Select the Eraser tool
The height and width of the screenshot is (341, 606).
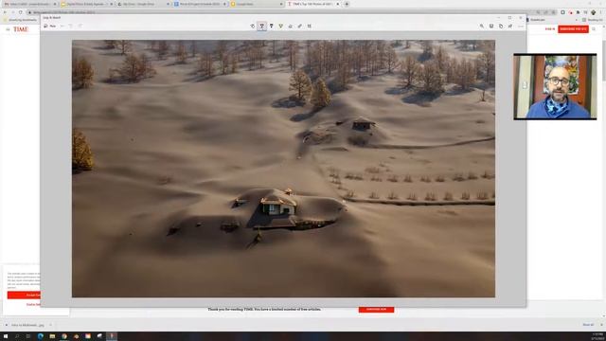pos(291,26)
